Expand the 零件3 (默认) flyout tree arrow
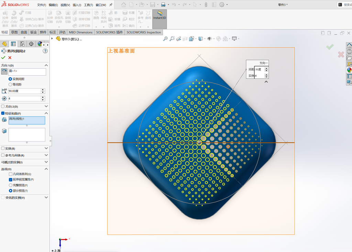The image size is (352, 252). point(52,39)
